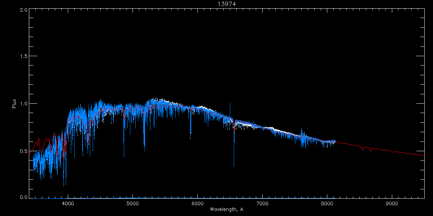Click the 0.5 y-axis tick label
The width and height of the screenshot is (433, 216).
click(x=23, y=151)
